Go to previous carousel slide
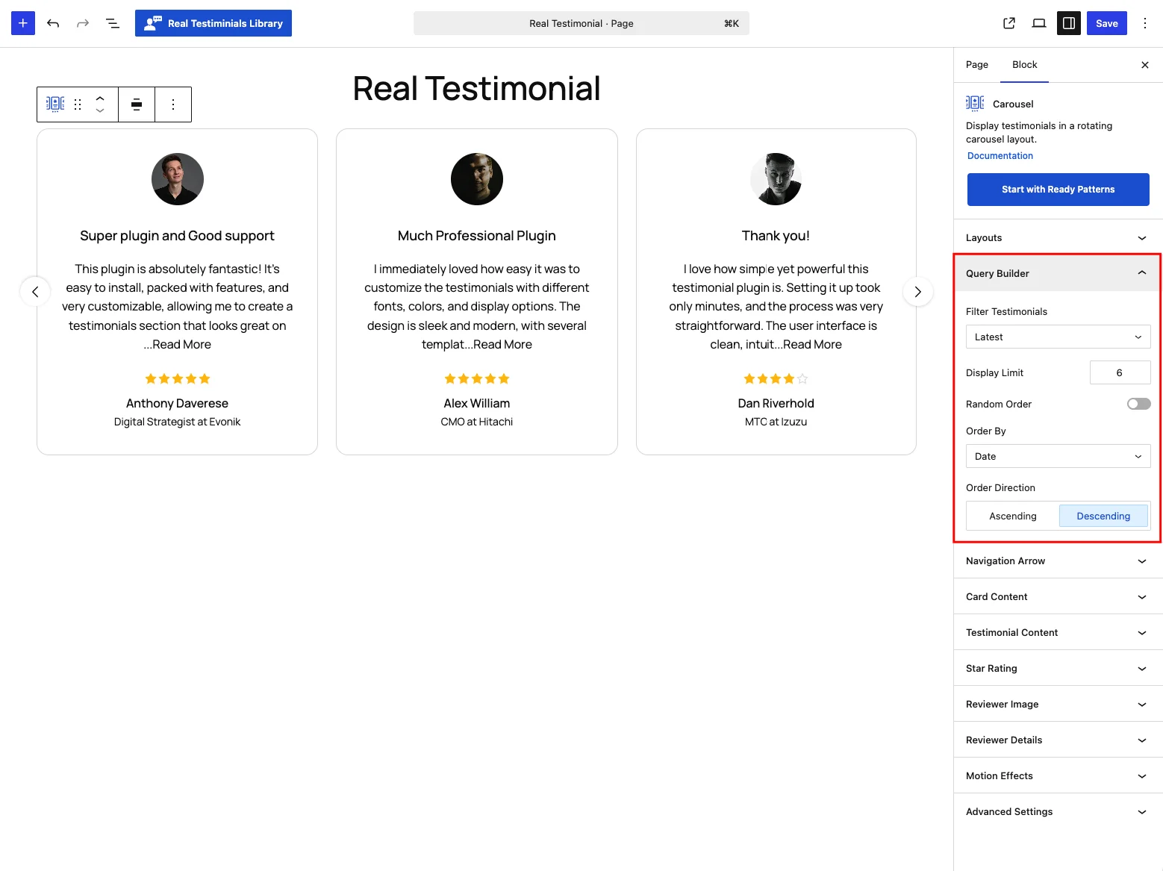The height and width of the screenshot is (871, 1163). 35,292
